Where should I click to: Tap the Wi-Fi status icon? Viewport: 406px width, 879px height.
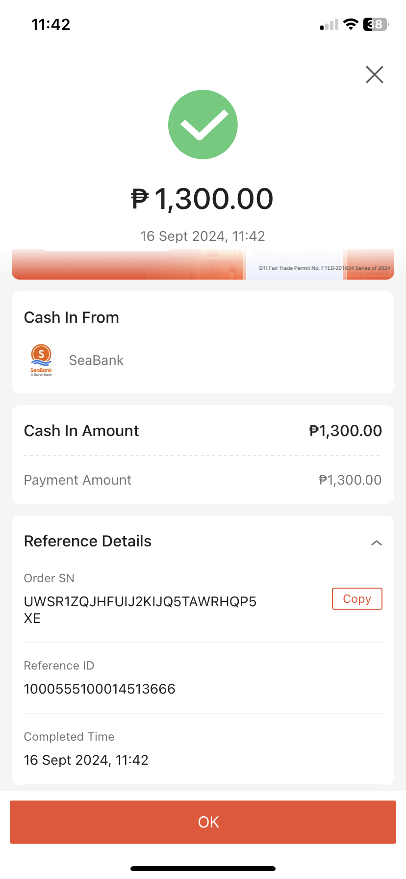(x=351, y=24)
